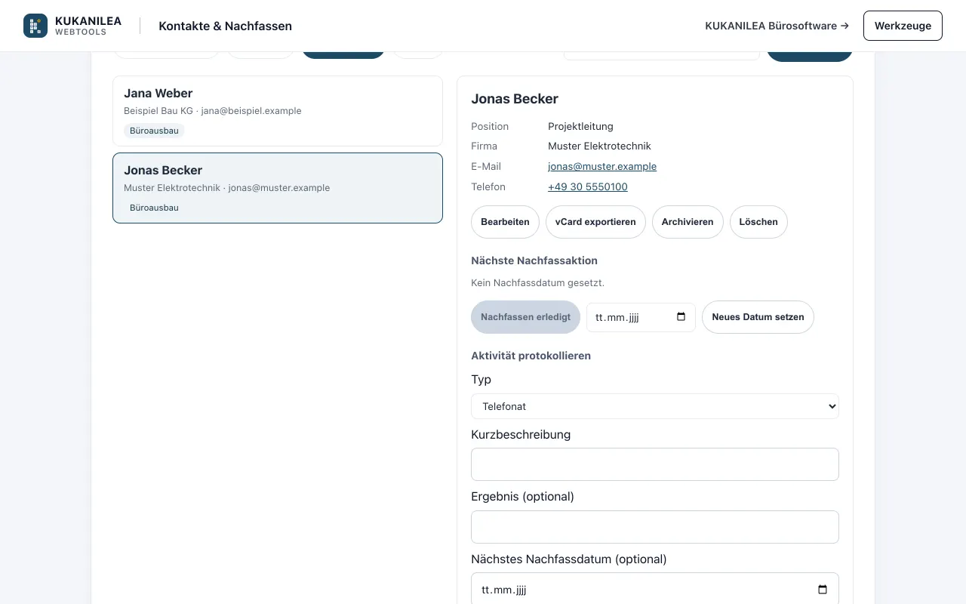
Task: Click the KUKANILEA logo icon
Action: point(35,26)
